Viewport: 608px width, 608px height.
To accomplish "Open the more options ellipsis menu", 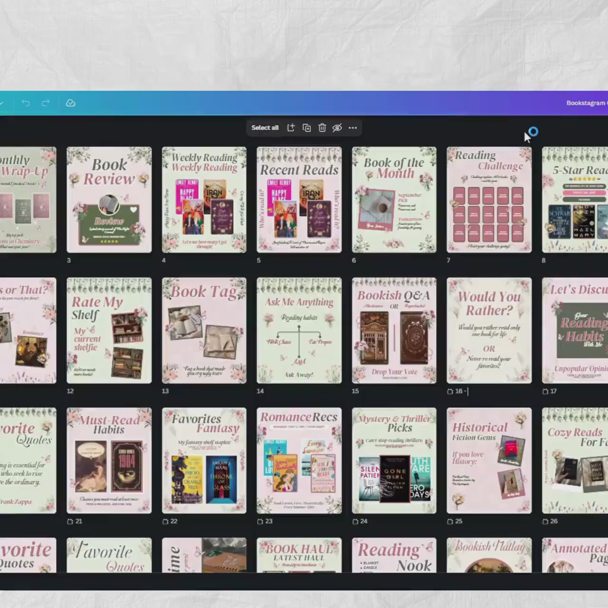I will (x=352, y=128).
